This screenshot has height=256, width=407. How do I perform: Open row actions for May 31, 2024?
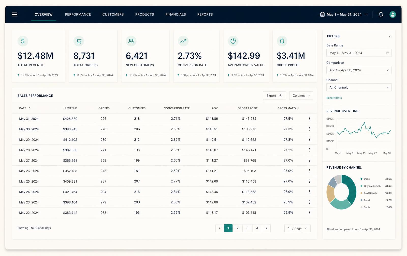click(x=310, y=119)
